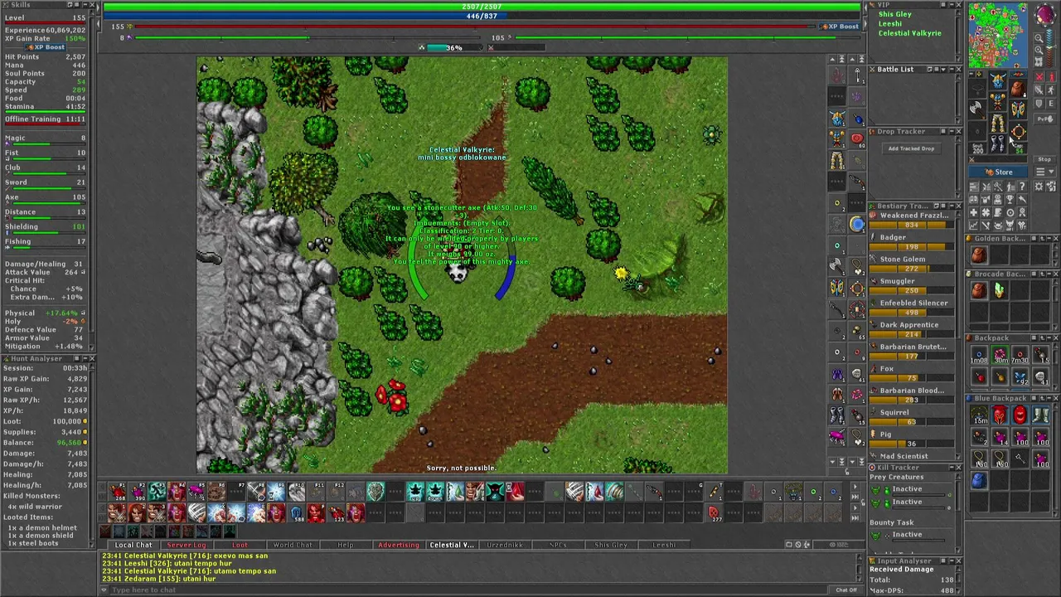Click backpack in Golden Backpack container
Viewport: 1061px width, 597px height.
(979, 256)
